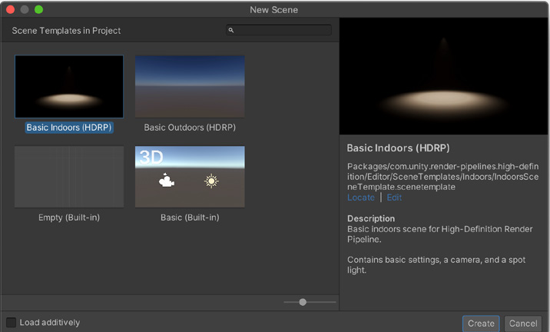
Task: Click the large Basic Indoors preview image
Action: click(444, 76)
